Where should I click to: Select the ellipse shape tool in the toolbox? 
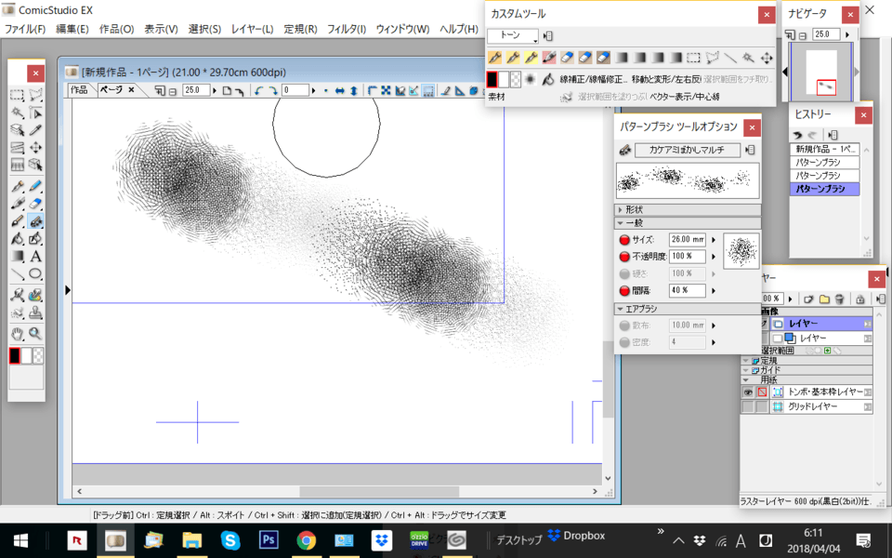[35, 273]
